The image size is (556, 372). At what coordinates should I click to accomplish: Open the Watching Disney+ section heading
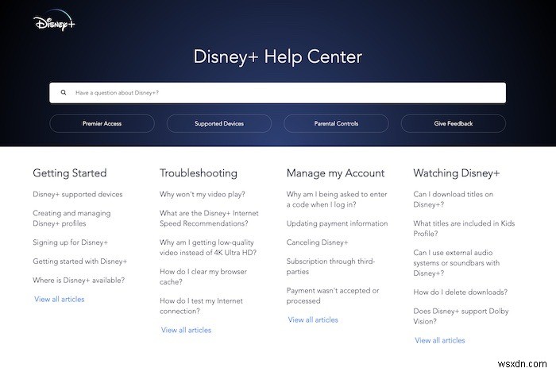pos(457,173)
